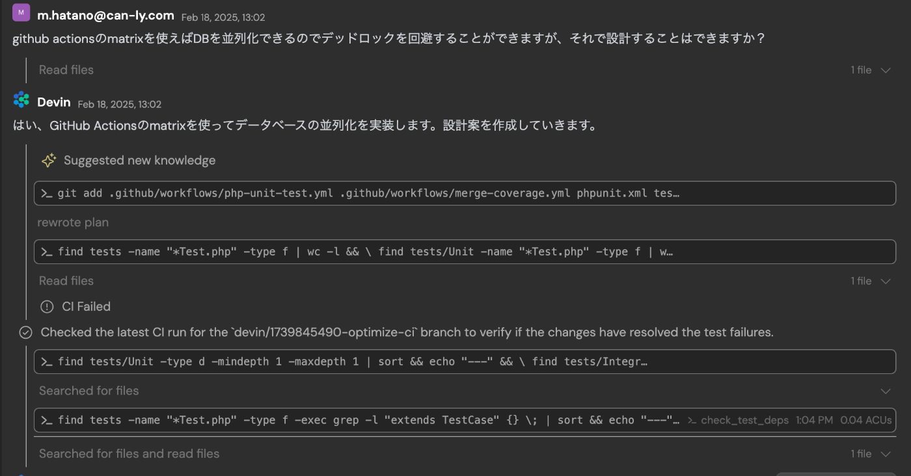The width and height of the screenshot is (911, 476).
Task: Click terminal prompt icon of find tests wc command
Action: coord(47,252)
